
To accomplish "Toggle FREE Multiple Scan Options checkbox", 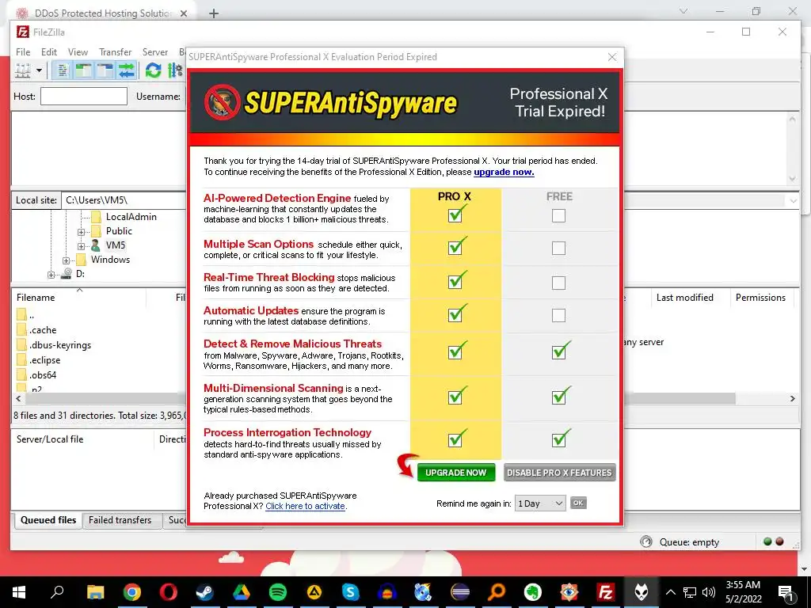I will coord(558,248).
